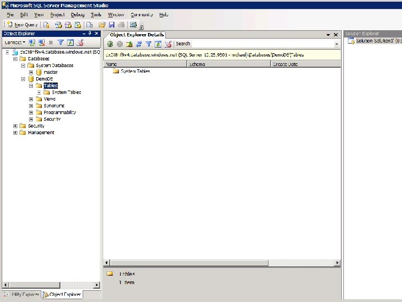
Task: Expand the Programmability folder node
Action: (31, 112)
